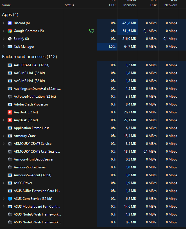Image resolution: width=186 pixels, height=229 pixels.
Task: Click the Spotify app icon
Action: pos(10,39)
